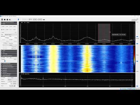Click the Contrast slider handle
140x105 pixels.
click(137, 44)
